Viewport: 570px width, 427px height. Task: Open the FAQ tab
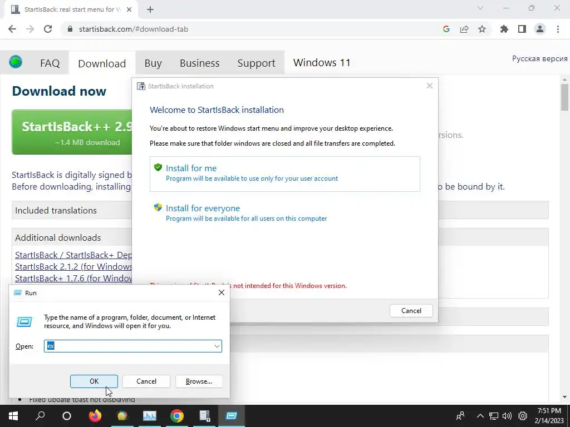click(50, 63)
